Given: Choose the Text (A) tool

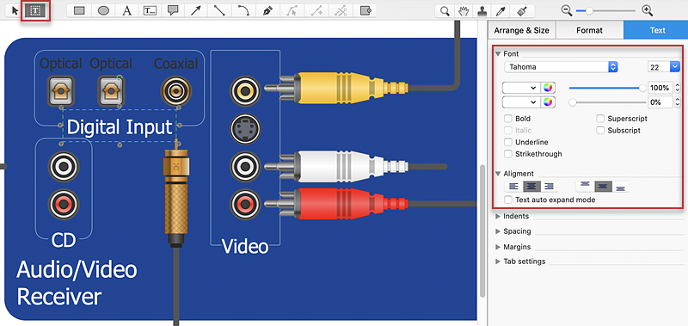Looking at the screenshot, I should point(126,10).
